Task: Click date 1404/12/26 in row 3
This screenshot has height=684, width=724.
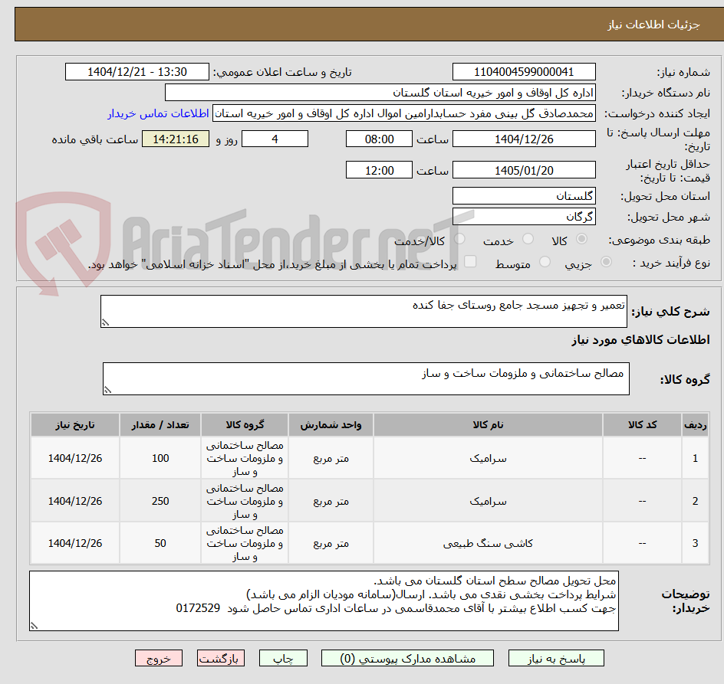Action: (75, 543)
